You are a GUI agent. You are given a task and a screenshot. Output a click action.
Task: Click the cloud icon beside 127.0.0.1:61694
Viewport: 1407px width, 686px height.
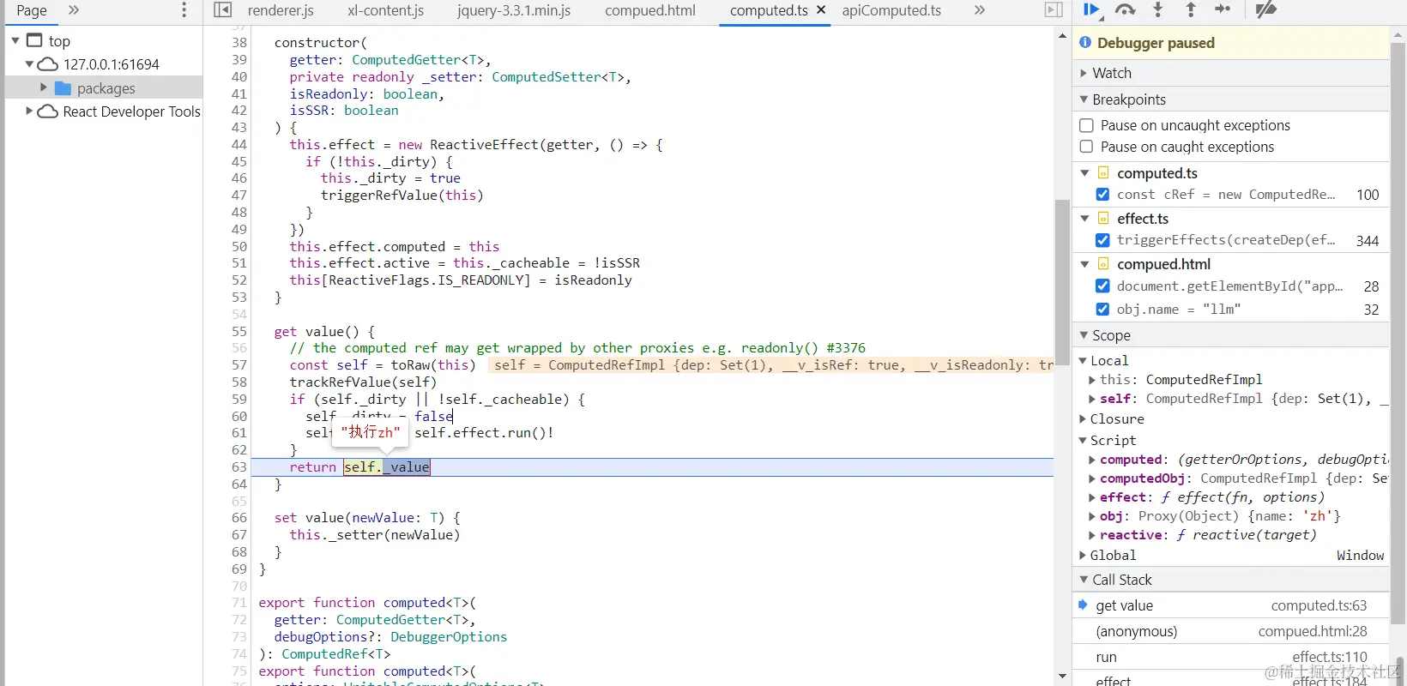tap(49, 64)
